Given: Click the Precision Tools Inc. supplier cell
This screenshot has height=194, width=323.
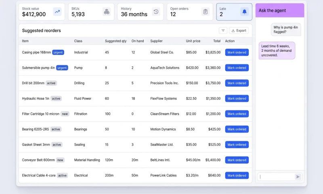Looking at the screenshot, I should 164,83.
